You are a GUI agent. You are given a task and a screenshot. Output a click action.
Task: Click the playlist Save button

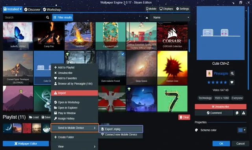(x=46, y=117)
